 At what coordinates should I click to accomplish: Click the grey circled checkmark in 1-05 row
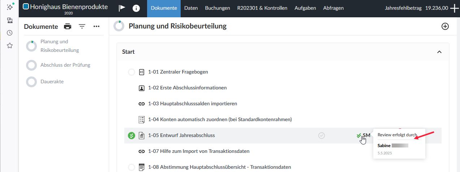tap(322, 136)
